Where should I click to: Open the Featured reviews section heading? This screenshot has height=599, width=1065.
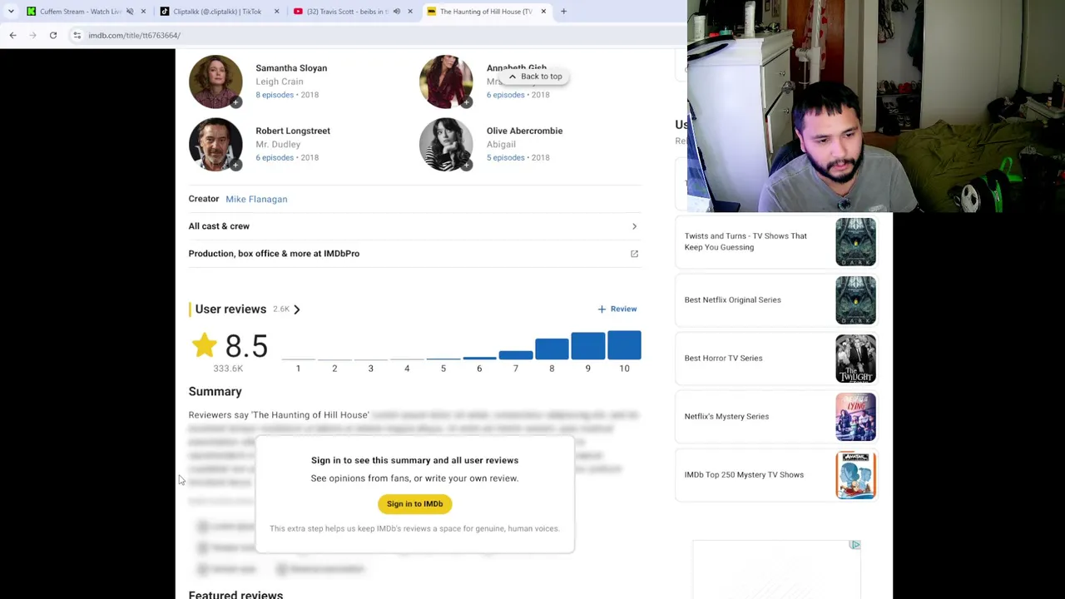coord(235,594)
